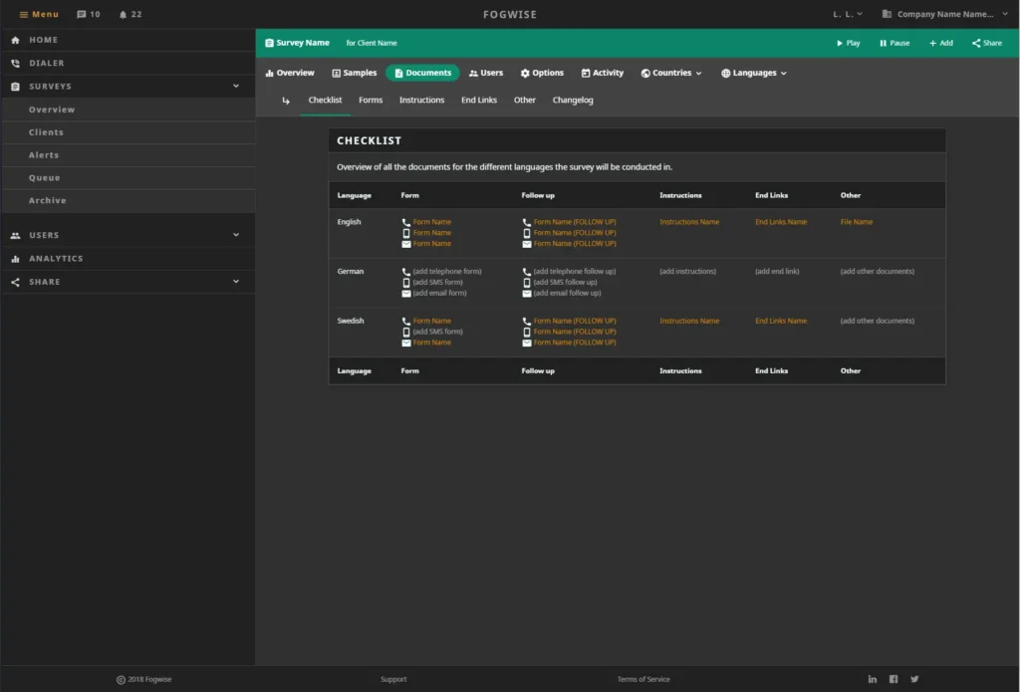Switch to the Forms sub-tab
The image size is (1020, 692).
click(x=371, y=101)
